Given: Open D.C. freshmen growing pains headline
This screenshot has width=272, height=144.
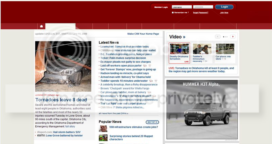Looking at the screenshot, I should click(x=126, y=54).
